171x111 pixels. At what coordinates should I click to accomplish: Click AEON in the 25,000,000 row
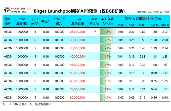(8, 32)
